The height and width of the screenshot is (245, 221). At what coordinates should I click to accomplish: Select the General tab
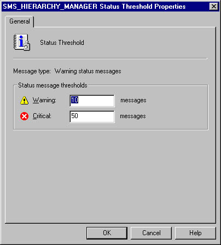(x=20, y=21)
